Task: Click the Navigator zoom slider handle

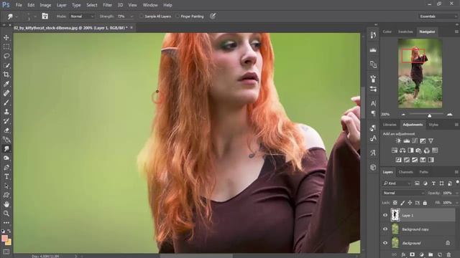Action: point(430,115)
